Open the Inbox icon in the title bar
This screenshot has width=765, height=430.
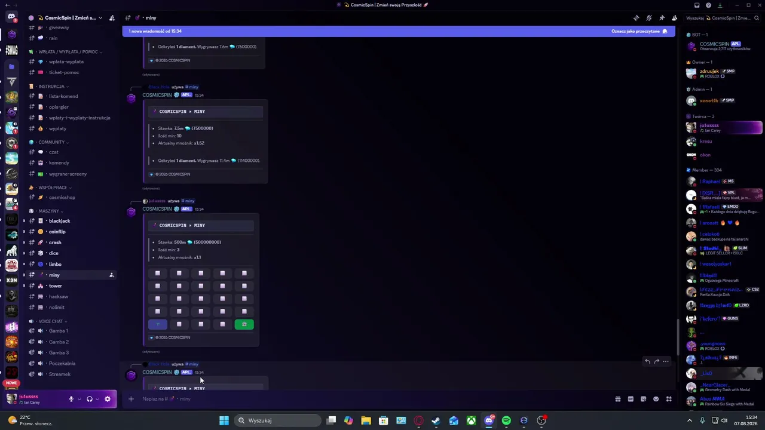click(696, 5)
